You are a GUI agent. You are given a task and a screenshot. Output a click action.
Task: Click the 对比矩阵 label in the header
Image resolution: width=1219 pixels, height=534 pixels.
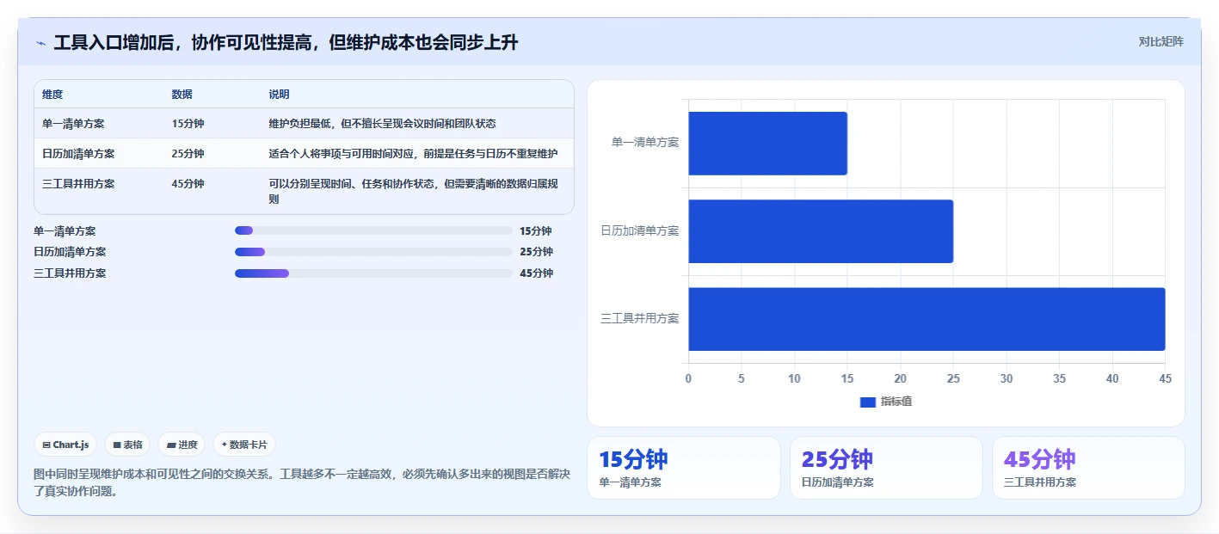(1161, 41)
